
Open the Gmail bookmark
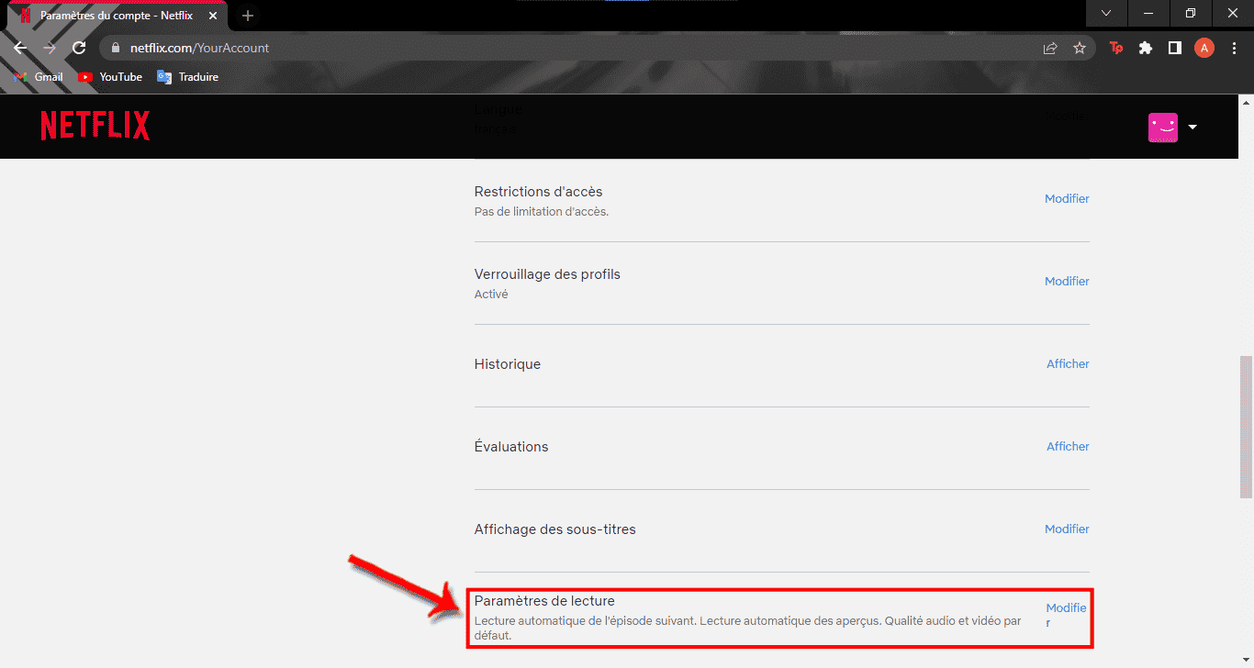point(39,77)
